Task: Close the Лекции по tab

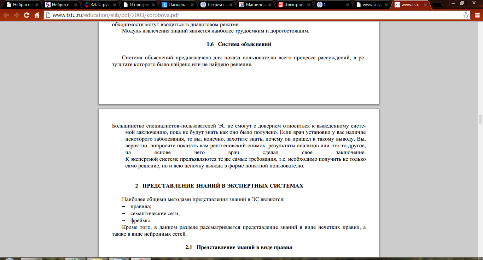Action: [x=231, y=5]
